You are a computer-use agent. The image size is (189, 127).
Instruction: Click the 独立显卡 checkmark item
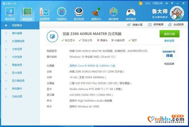(68, 40)
